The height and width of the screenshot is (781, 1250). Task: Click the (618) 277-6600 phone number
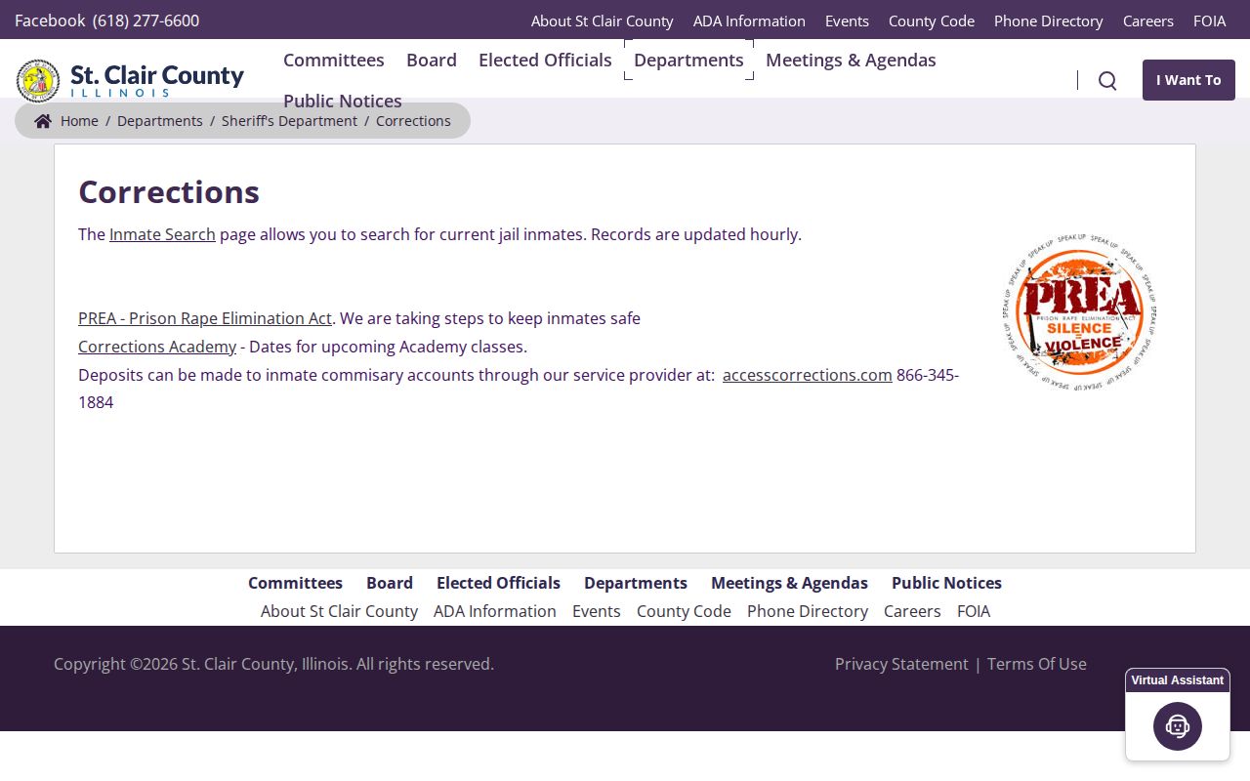pos(146,21)
